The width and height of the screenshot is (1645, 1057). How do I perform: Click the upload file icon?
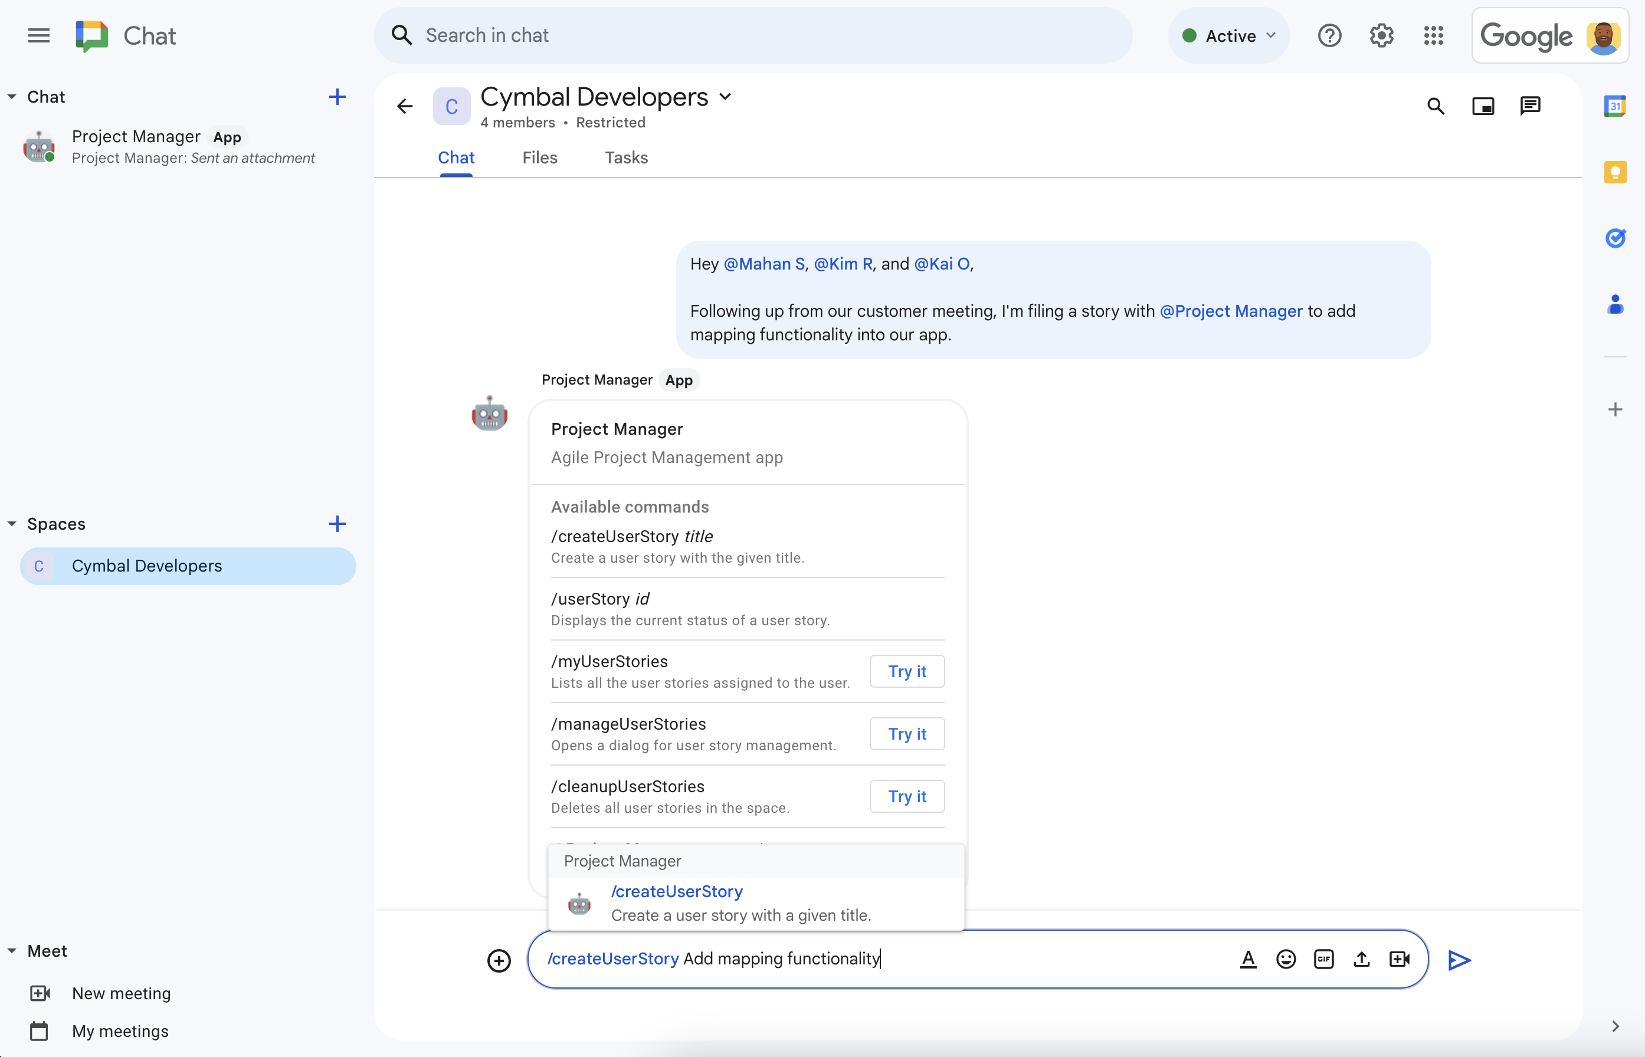pyautogui.click(x=1361, y=957)
